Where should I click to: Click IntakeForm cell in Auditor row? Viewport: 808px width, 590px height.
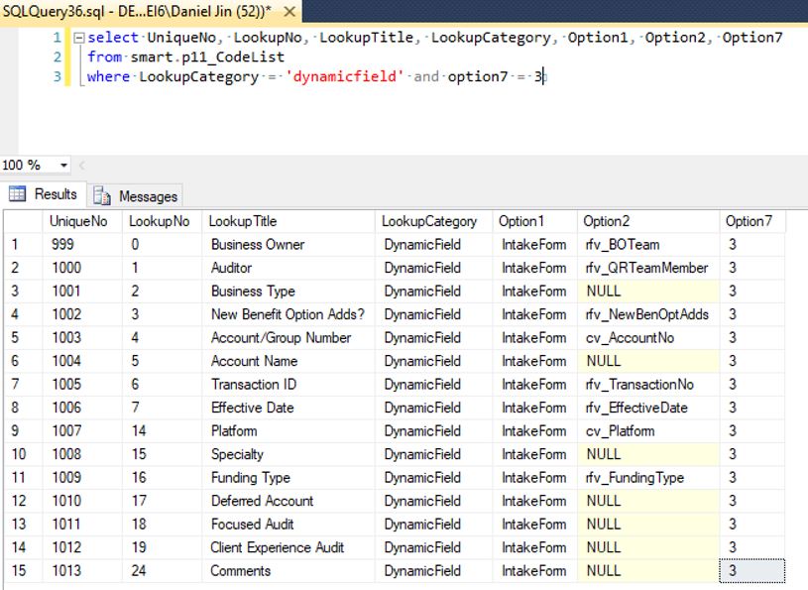(x=534, y=268)
